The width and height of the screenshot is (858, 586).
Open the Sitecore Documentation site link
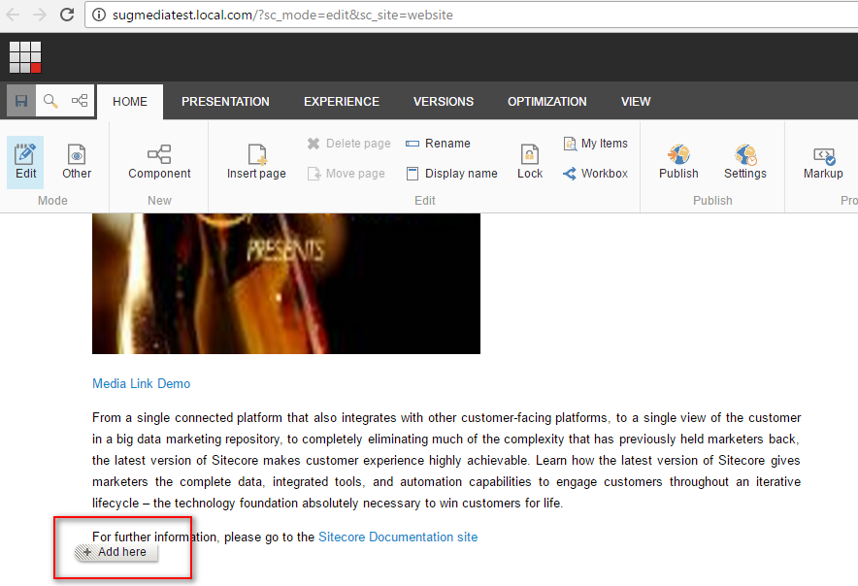click(x=398, y=537)
